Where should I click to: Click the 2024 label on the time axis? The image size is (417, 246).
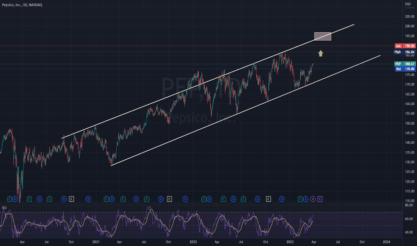[387, 242]
